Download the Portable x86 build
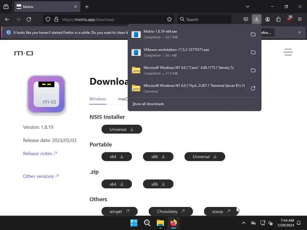307x230 pixels. coord(158,157)
